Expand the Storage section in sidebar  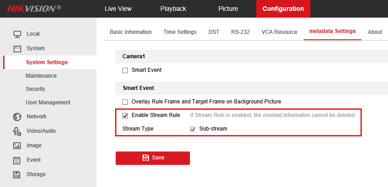tap(36, 174)
